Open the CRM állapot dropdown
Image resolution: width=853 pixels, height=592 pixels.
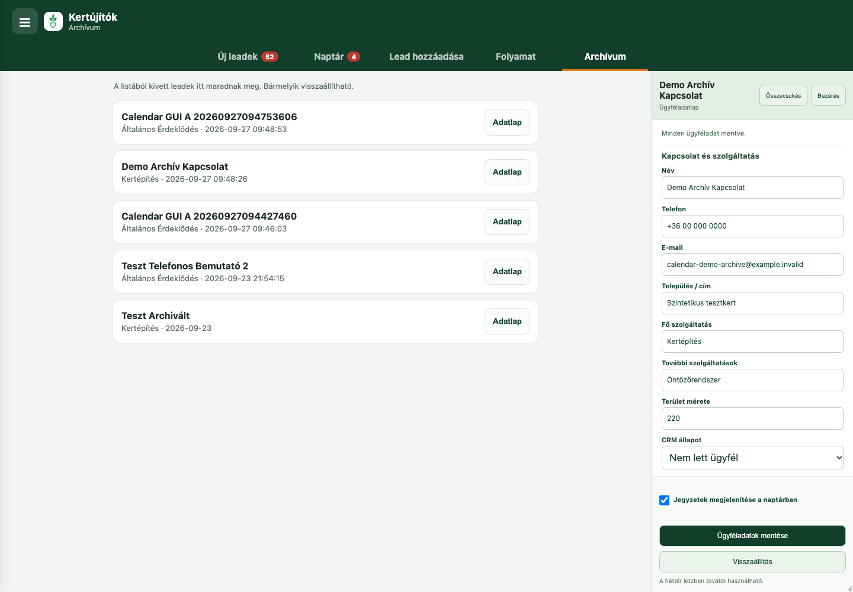pos(752,458)
